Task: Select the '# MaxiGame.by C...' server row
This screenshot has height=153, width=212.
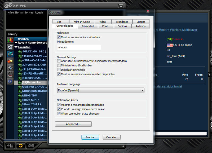Action: (x=30, y=56)
